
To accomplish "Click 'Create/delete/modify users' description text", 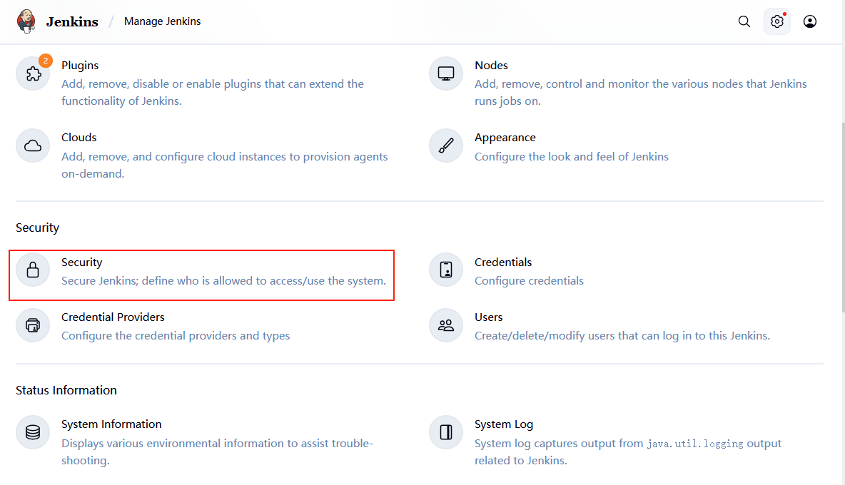I will point(622,336).
